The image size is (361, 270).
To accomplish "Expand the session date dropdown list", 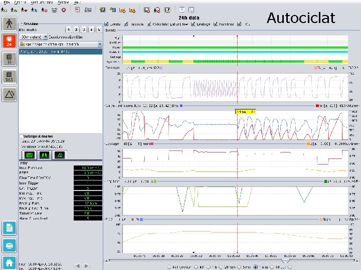I will point(99,44).
